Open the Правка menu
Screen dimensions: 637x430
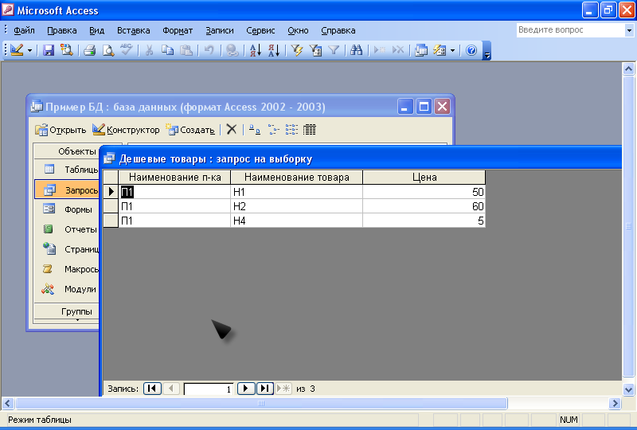point(62,30)
